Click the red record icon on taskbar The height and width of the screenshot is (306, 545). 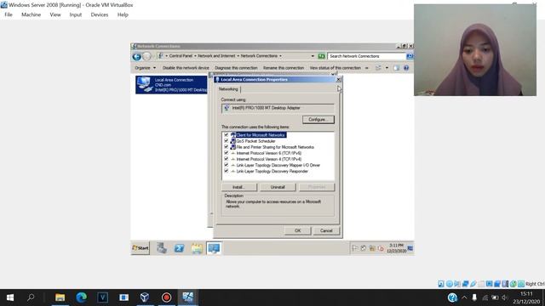[x=166, y=297]
